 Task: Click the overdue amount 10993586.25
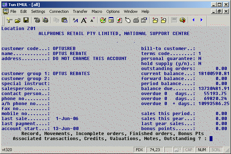click(x=214, y=104)
